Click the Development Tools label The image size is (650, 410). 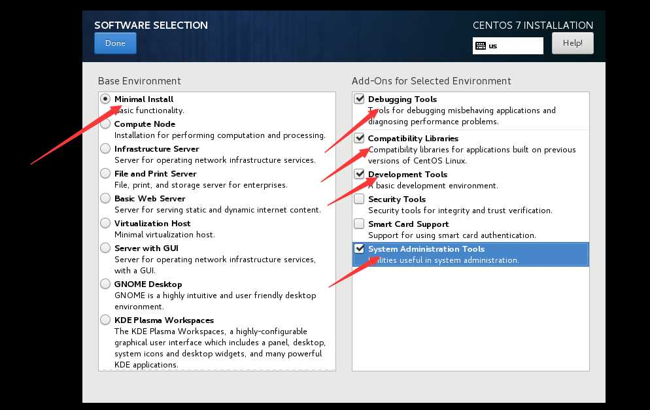[x=408, y=175]
